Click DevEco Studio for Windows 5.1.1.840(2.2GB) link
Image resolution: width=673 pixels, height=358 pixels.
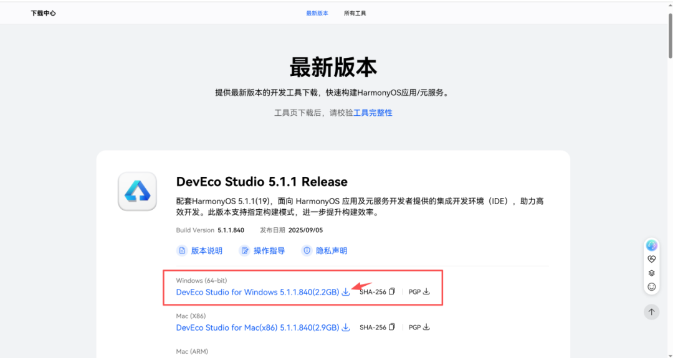point(257,293)
